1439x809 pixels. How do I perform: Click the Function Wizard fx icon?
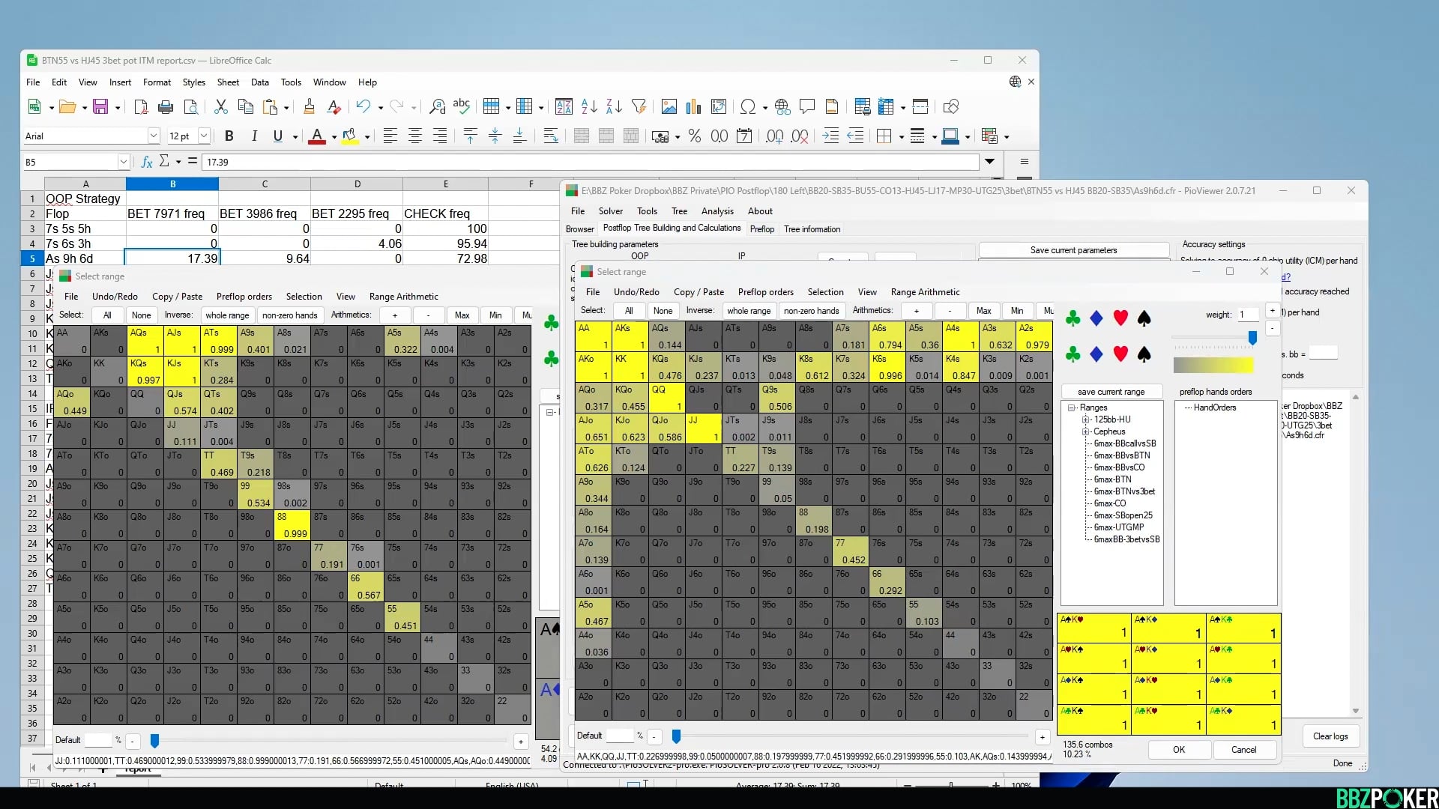click(x=147, y=162)
